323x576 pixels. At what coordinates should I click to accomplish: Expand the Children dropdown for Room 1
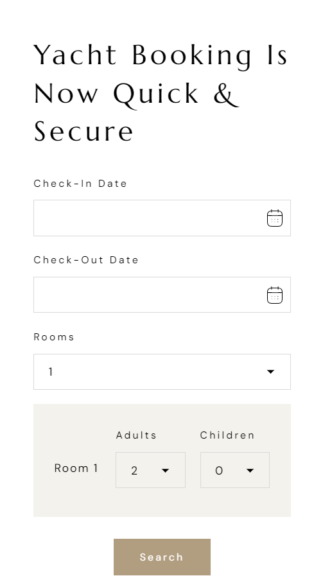click(235, 470)
